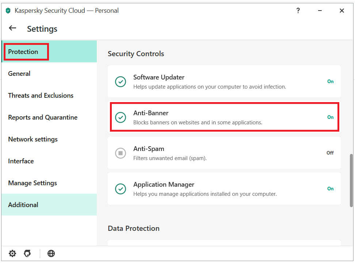The width and height of the screenshot is (355, 264).
Task: Click the Software Updater green check icon
Action: click(121, 82)
